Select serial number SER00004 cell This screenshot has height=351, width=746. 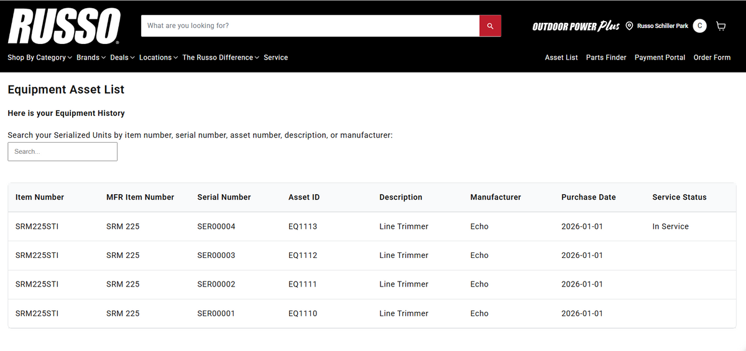coord(216,226)
